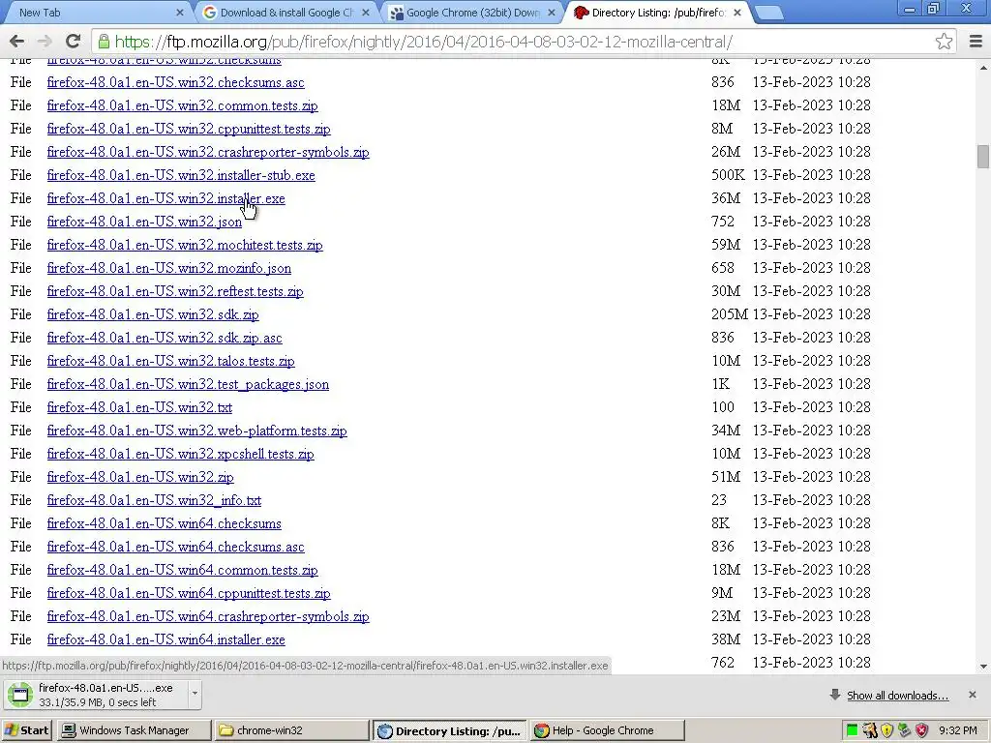Click the yellow shield system tray icon
The height and width of the screenshot is (743, 991).
[887, 730]
